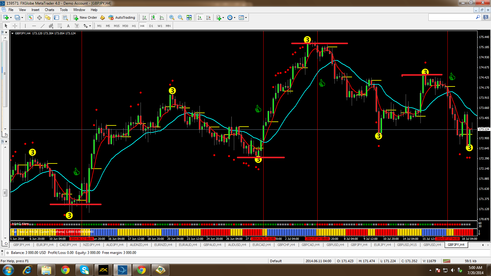Image resolution: width=491 pixels, height=276 pixels.
Task: Click the Windows Start button
Action: pos(8,270)
